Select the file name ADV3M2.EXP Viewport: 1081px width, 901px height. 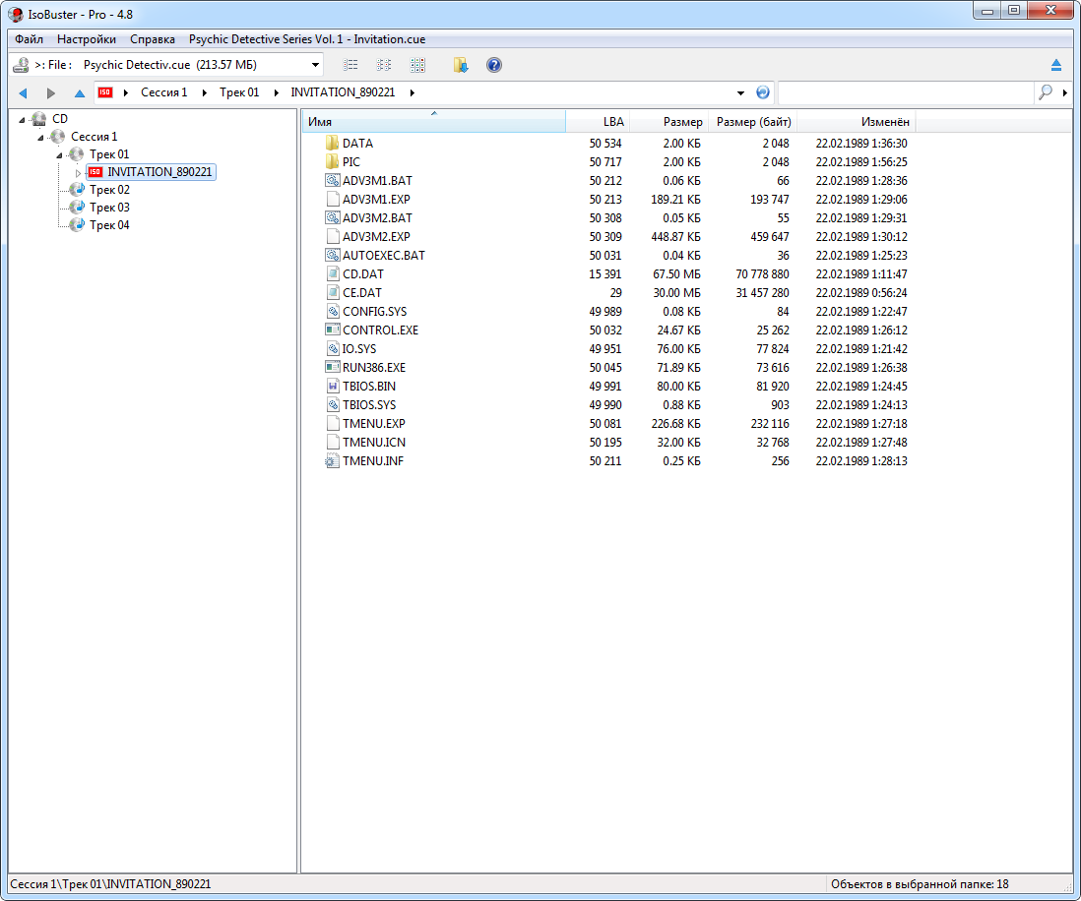[x=376, y=236]
